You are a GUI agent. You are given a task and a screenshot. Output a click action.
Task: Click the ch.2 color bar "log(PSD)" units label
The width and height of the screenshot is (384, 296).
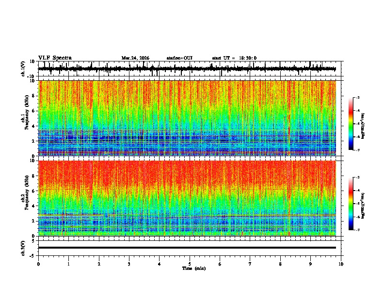pos(363,206)
